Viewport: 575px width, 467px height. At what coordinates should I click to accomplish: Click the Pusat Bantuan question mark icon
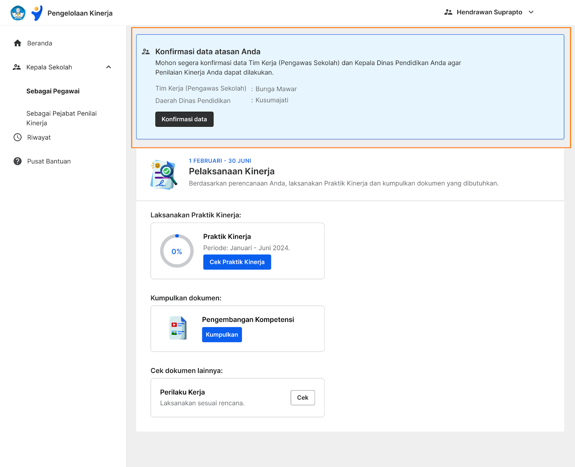point(18,161)
